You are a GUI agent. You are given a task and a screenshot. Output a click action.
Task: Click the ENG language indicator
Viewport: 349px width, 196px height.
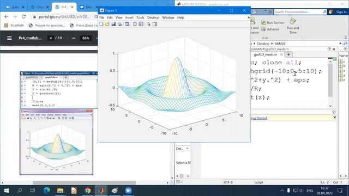click(x=310, y=191)
